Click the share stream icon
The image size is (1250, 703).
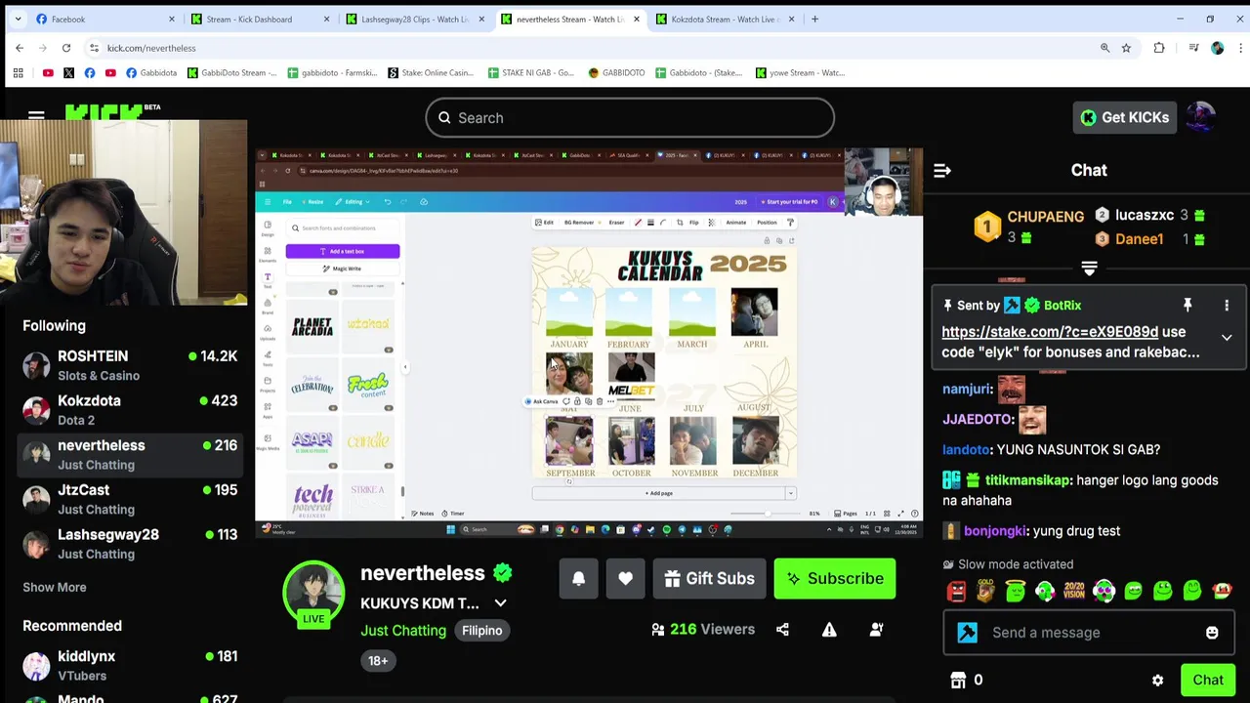point(782,630)
